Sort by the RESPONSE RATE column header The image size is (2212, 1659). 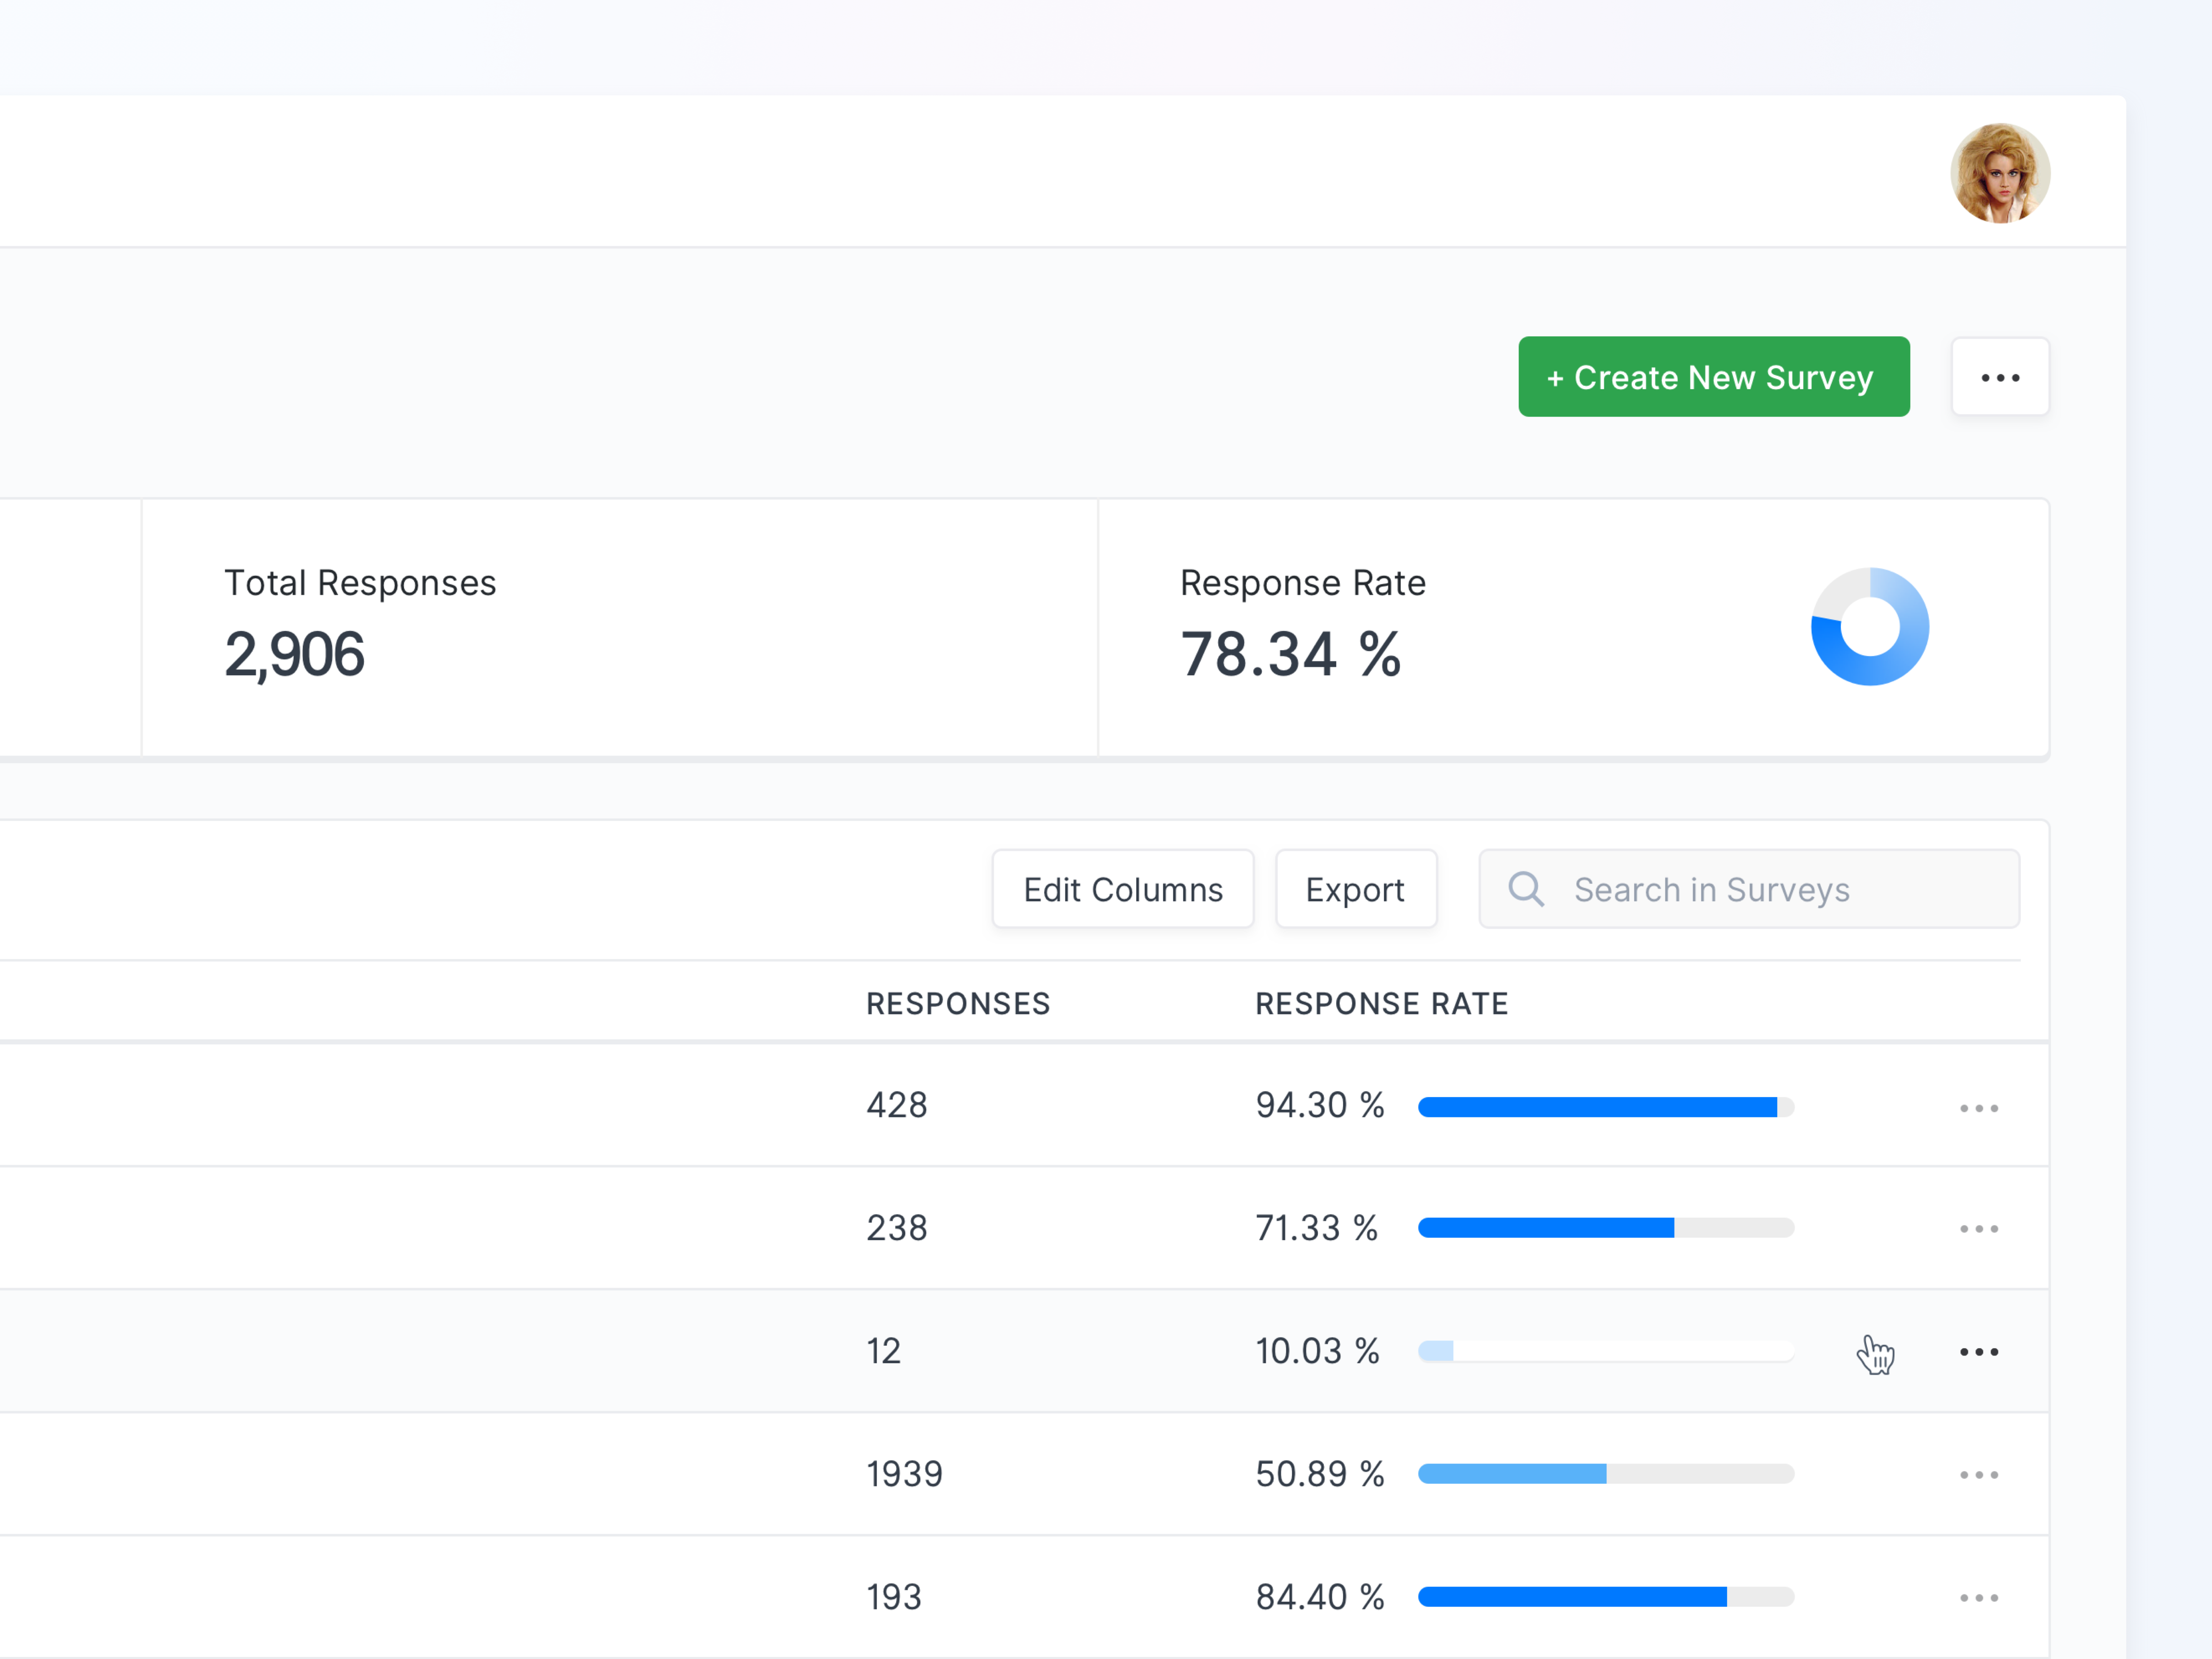pos(1381,1003)
